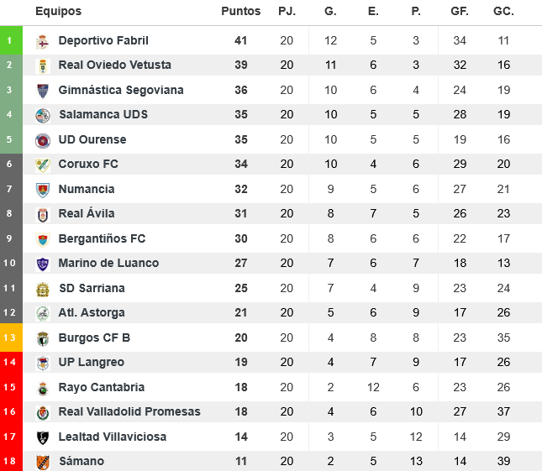This screenshot has height=471, width=542.
Task: Click the green position 1 badge
Action: (x=10, y=40)
